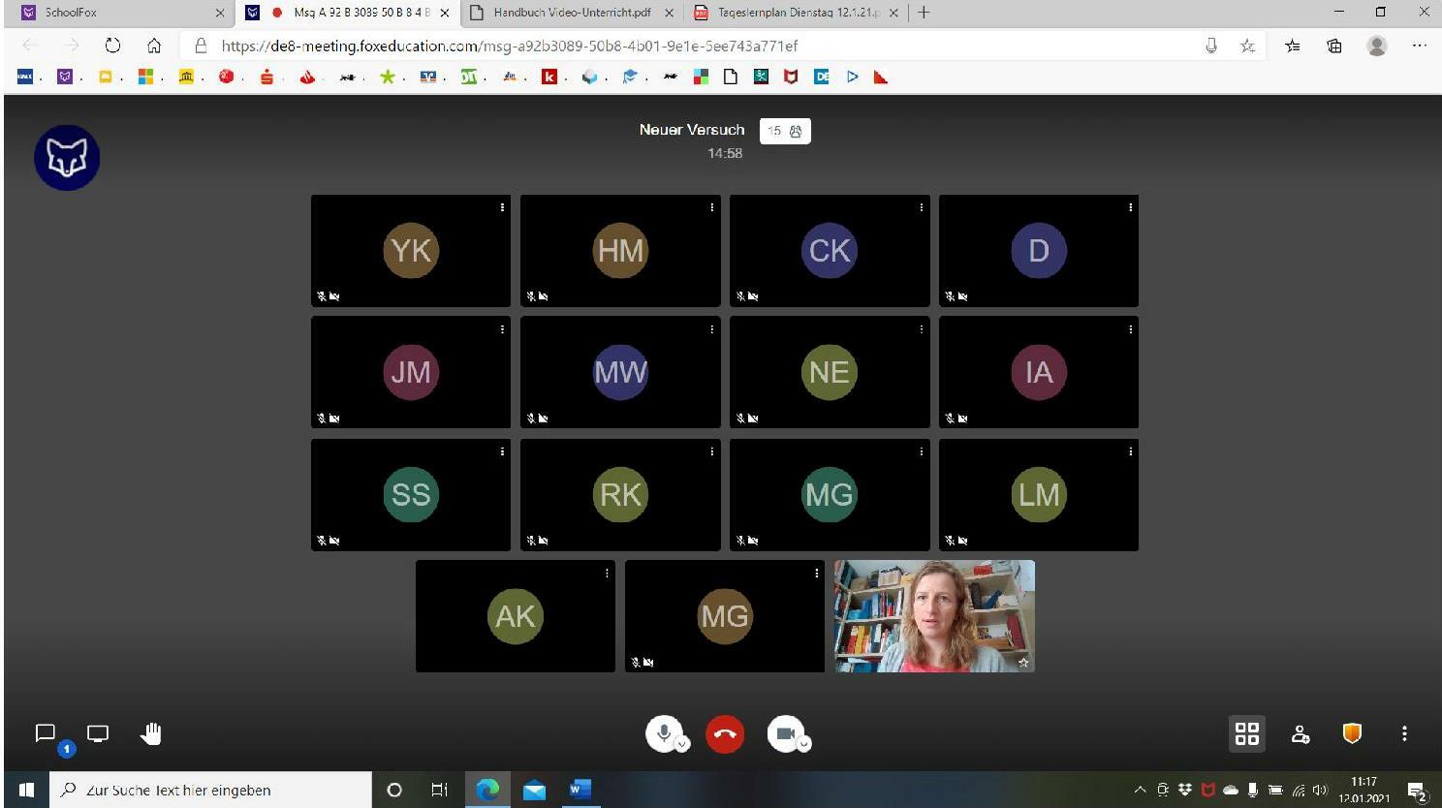Viewport: 1442px width, 808px height.
Task: Toggle browser favorites star in address bar
Action: (1247, 46)
